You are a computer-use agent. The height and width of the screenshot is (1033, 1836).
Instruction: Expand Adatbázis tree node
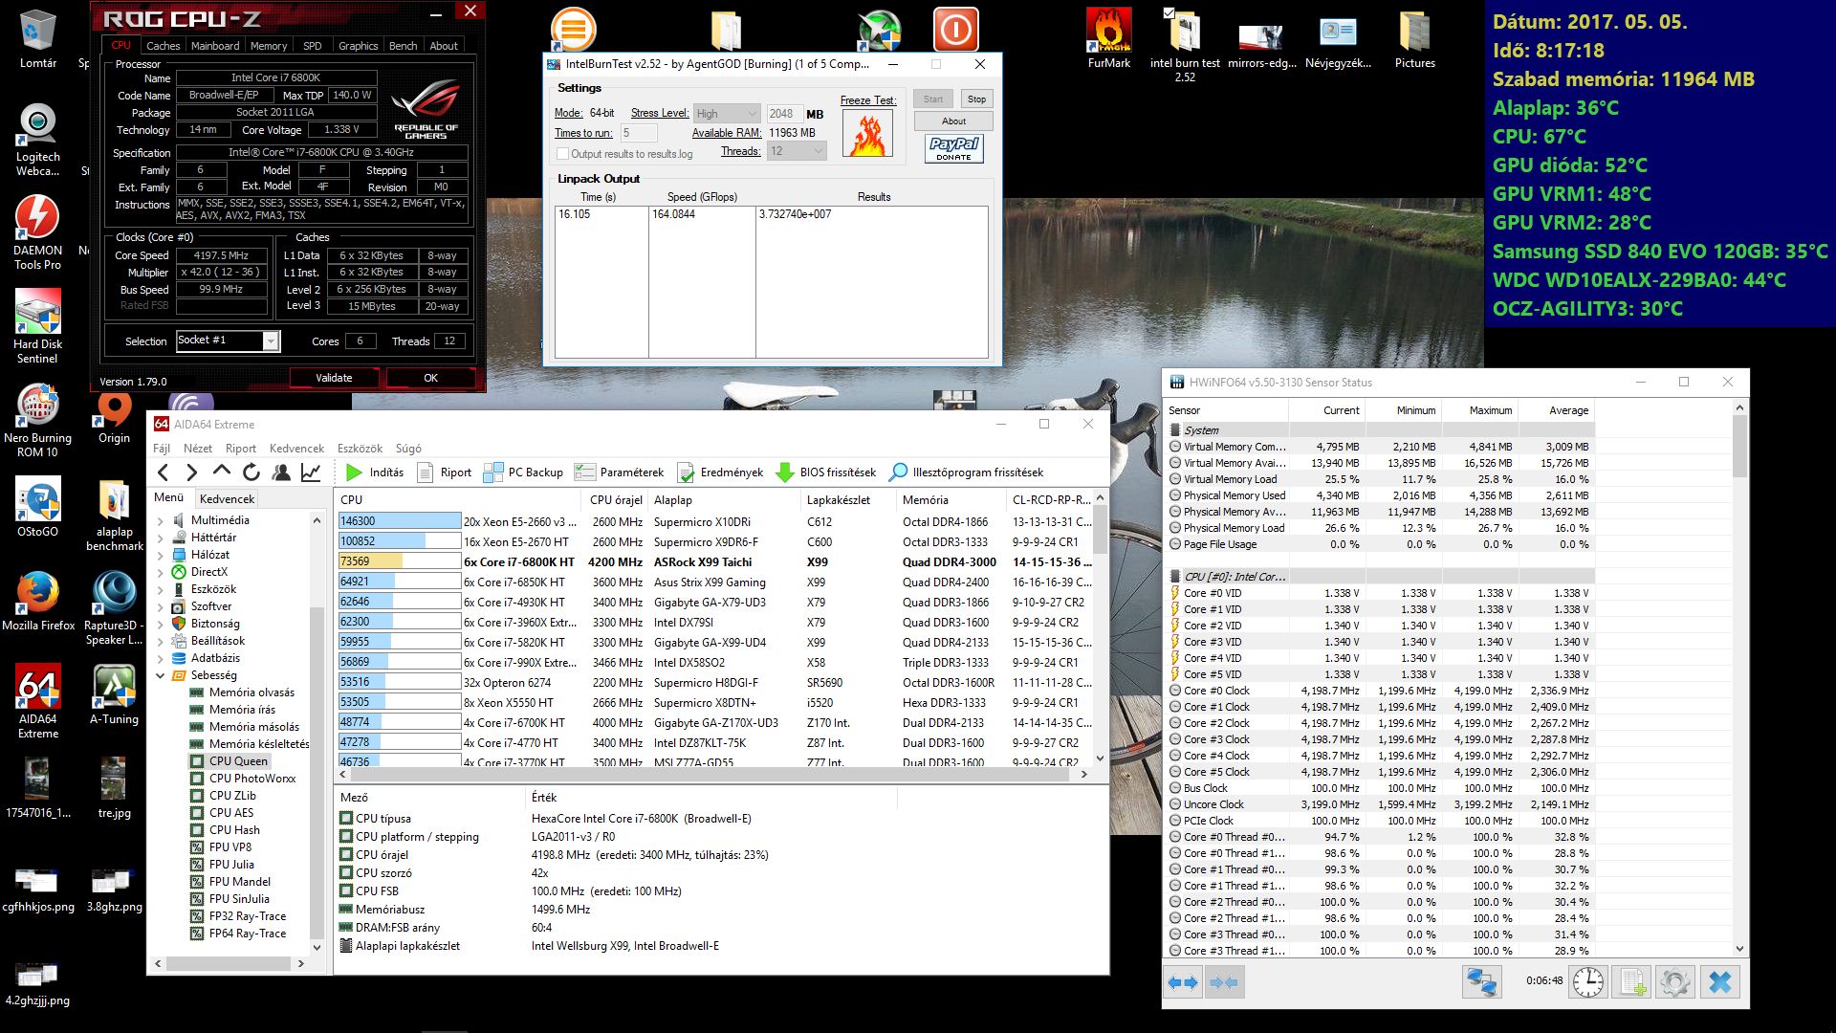tap(161, 659)
